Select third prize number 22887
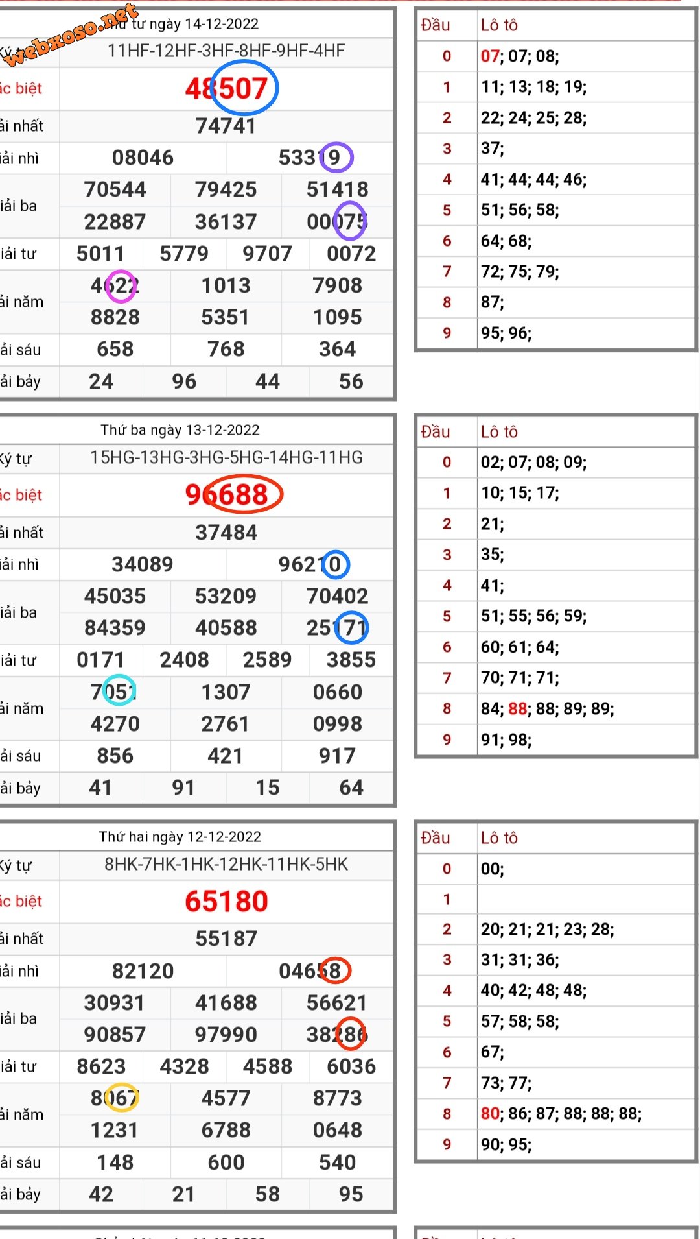700x1239 pixels. 115,222
